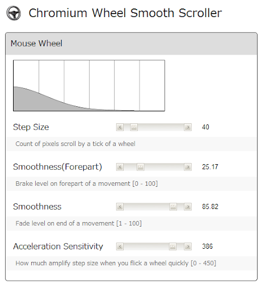Click the Chromium Wheel Smooth Scroller title
261x284 pixels.
pyautogui.click(x=125, y=13)
